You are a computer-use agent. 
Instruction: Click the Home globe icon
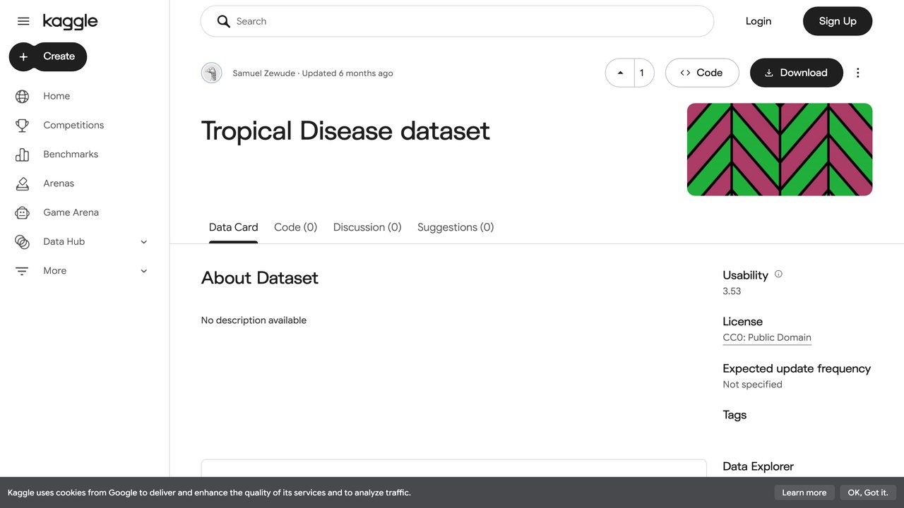click(x=23, y=96)
